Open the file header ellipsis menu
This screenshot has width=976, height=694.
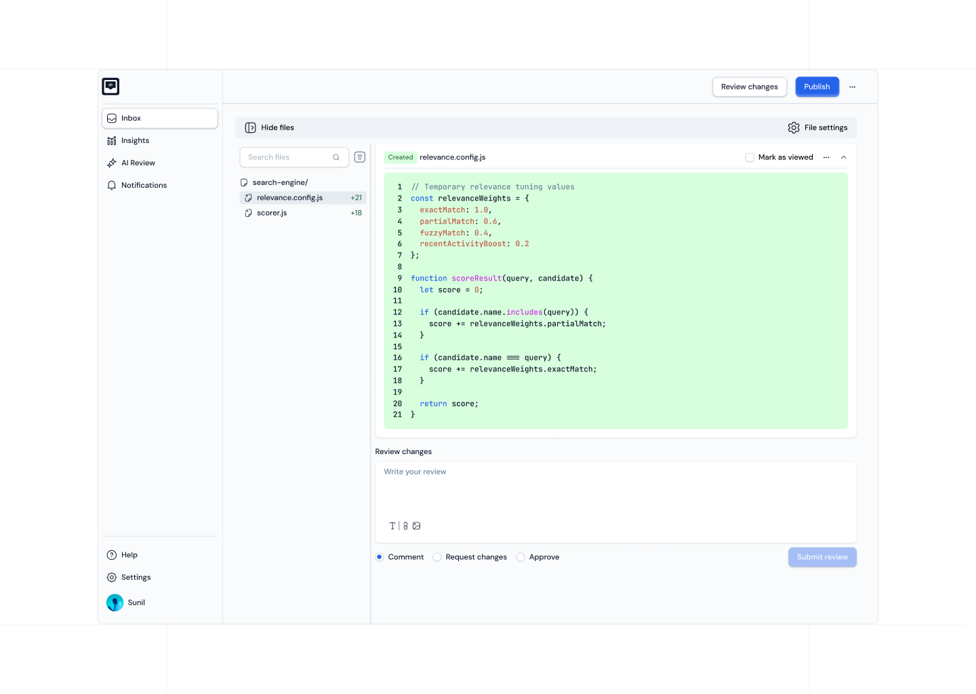coord(826,157)
